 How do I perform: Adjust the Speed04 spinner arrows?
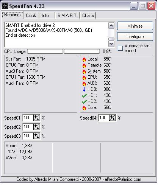(113, 118)
